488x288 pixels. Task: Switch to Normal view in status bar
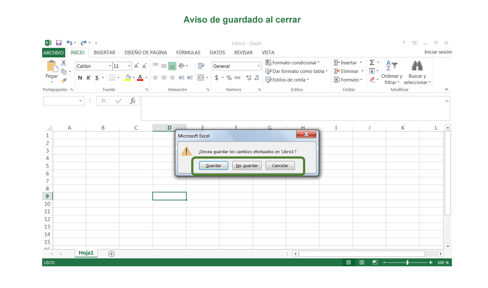[349, 263]
